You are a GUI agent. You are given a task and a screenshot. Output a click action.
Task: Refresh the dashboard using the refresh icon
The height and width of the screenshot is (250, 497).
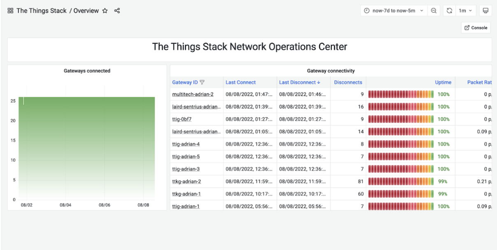coord(449,11)
